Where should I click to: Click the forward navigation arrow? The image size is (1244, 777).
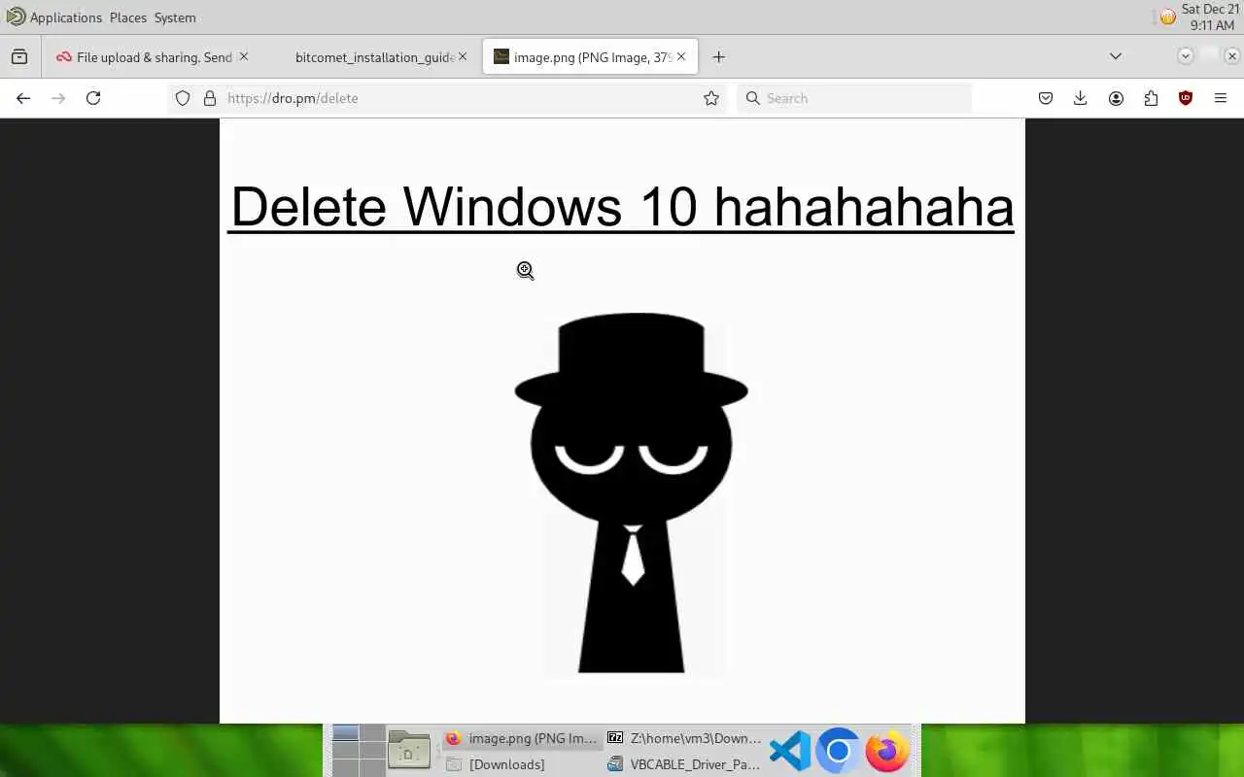tap(58, 98)
